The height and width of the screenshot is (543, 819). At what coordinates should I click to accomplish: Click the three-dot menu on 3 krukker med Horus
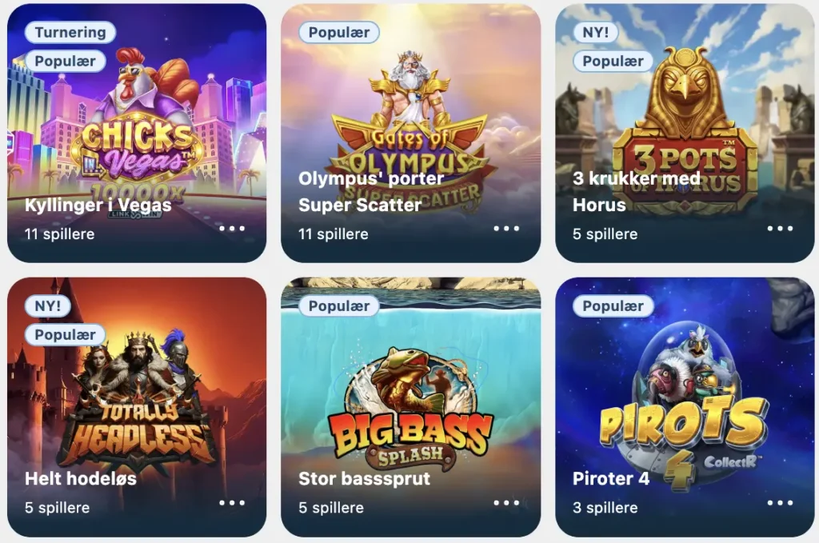point(780,229)
